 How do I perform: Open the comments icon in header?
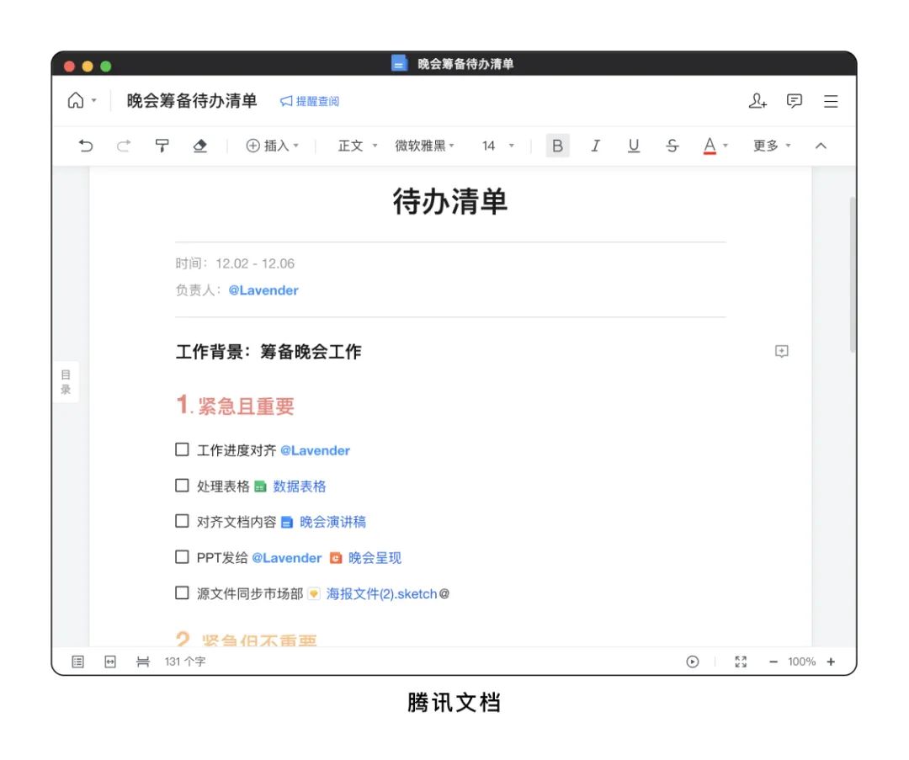tap(795, 101)
